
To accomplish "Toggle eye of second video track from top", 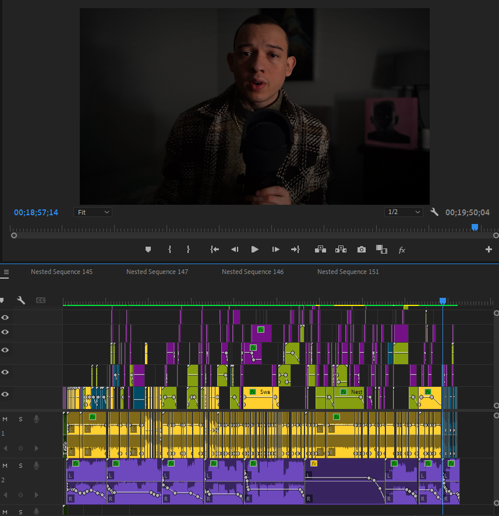I will (5, 332).
